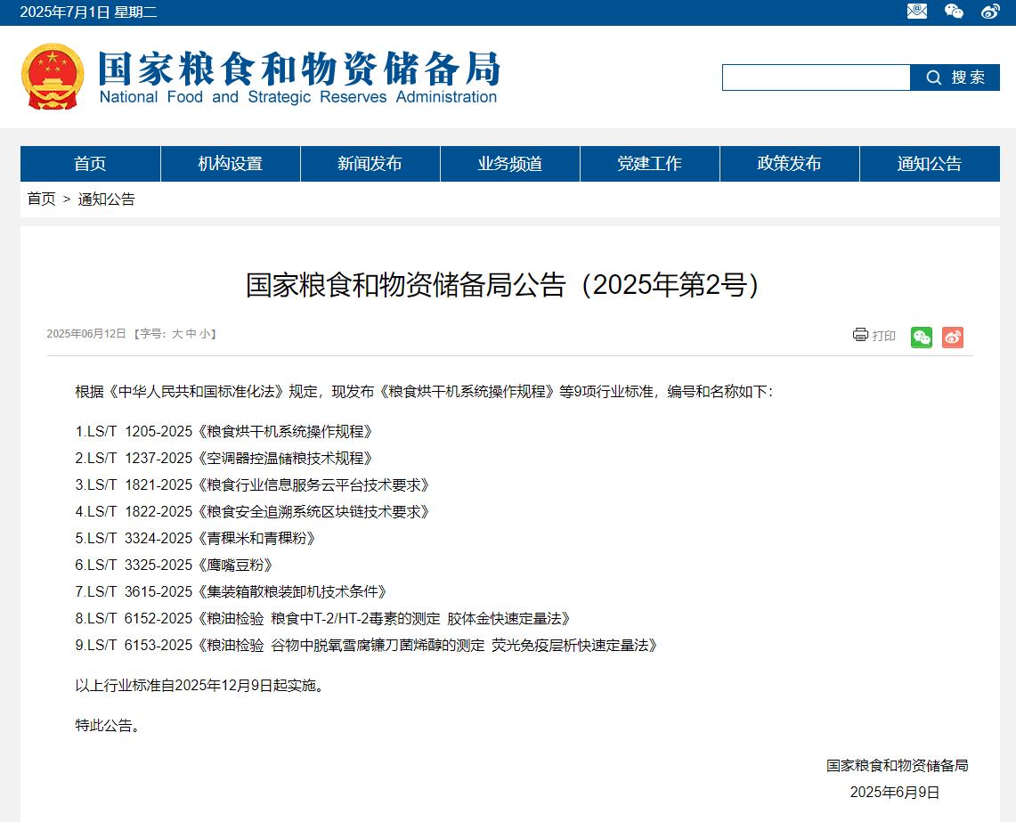Screen dimensions: 1016x822
Task: Open the email icon in top bar
Action: pyautogui.click(x=917, y=12)
